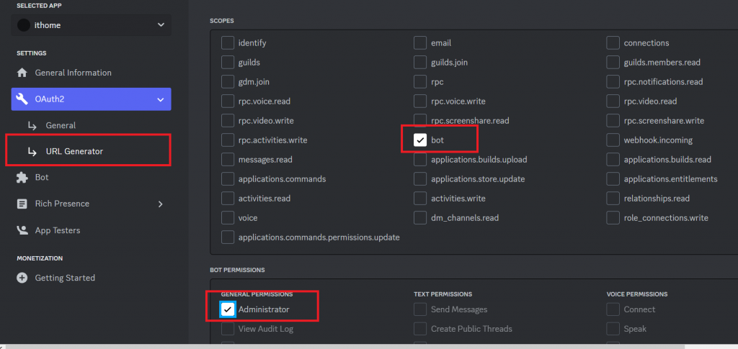
Task: Enable rpc.screenshare.write scope
Action: [x=613, y=121]
